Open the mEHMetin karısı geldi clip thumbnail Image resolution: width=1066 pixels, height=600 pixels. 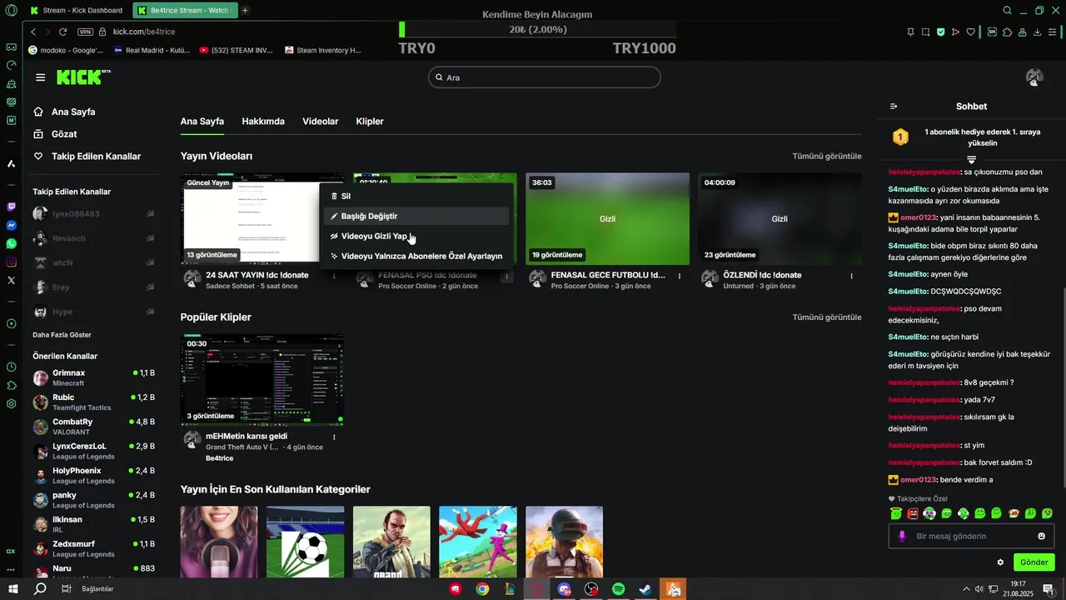pyautogui.click(x=262, y=380)
